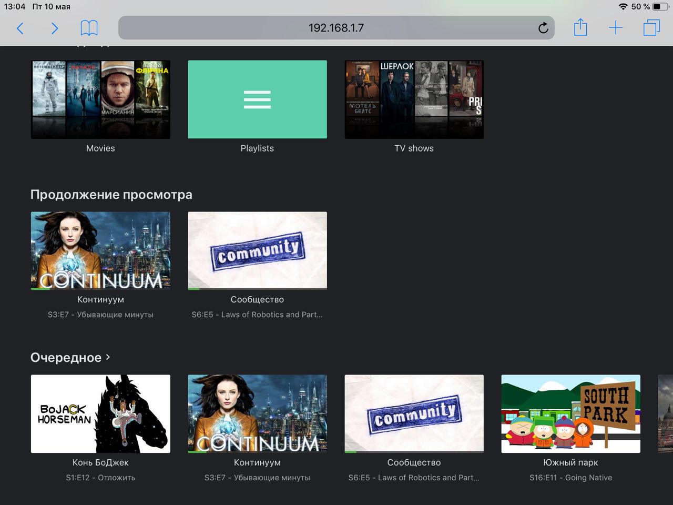Open Континуум title in Очередное row
Screen dimensions: 673x505
257,462
